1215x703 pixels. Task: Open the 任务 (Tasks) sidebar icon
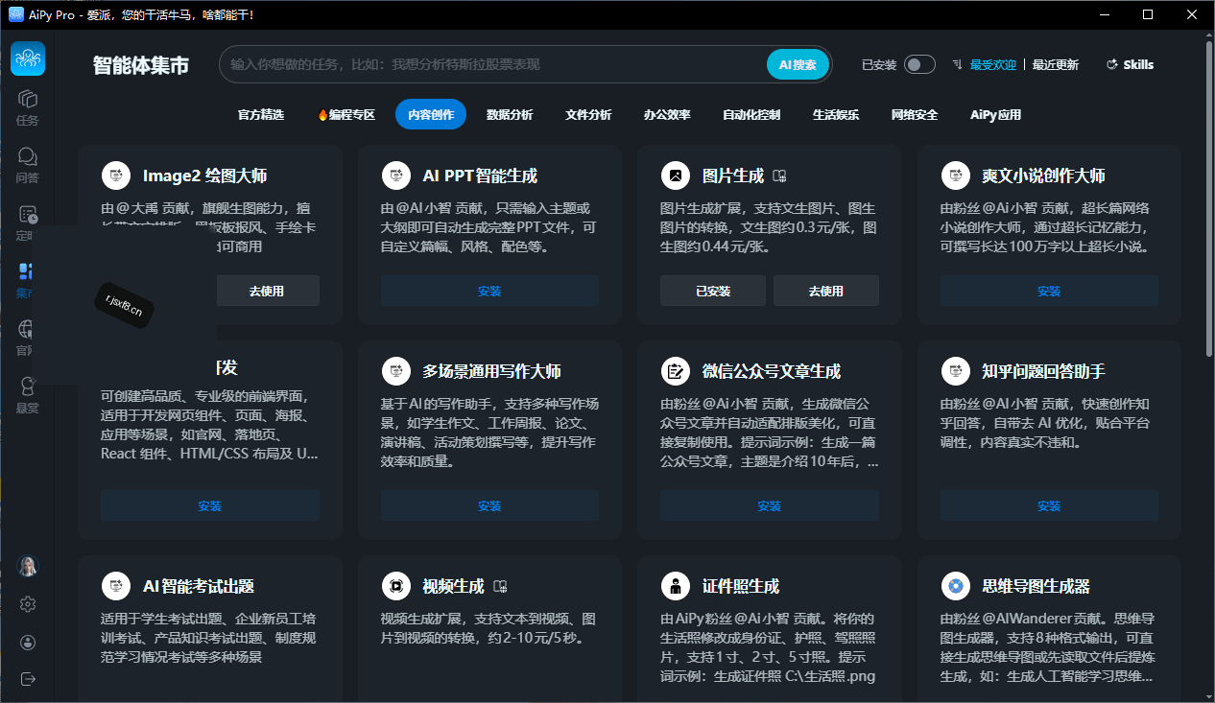pyautogui.click(x=28, y=105)
